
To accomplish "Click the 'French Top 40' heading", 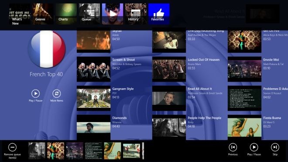I will pos(46,74).
